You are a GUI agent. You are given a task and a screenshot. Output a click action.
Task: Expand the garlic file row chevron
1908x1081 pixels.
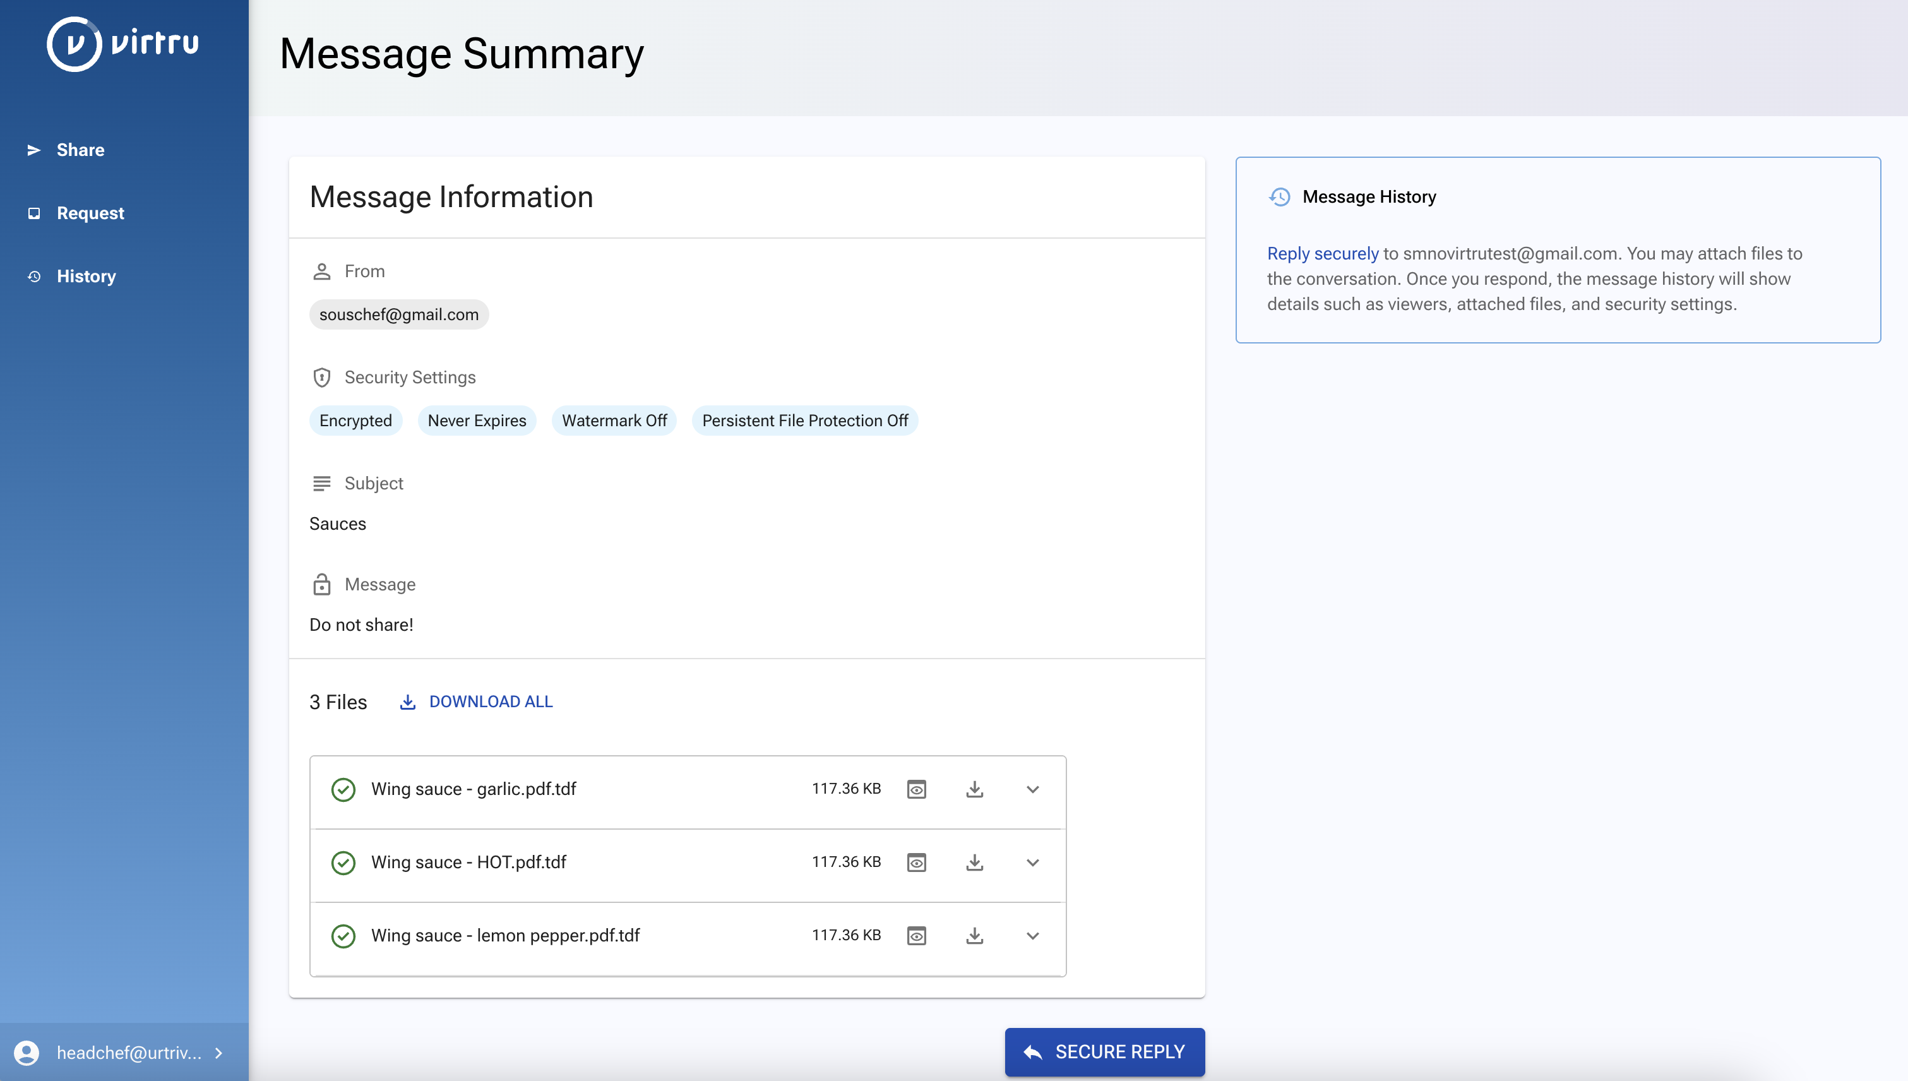(x=1033, y=789)
